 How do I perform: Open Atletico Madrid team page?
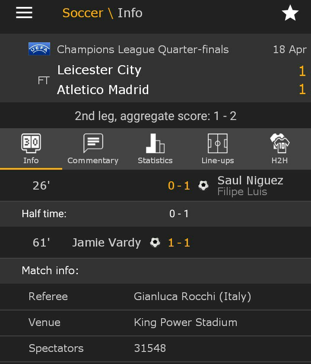point(103,90)
